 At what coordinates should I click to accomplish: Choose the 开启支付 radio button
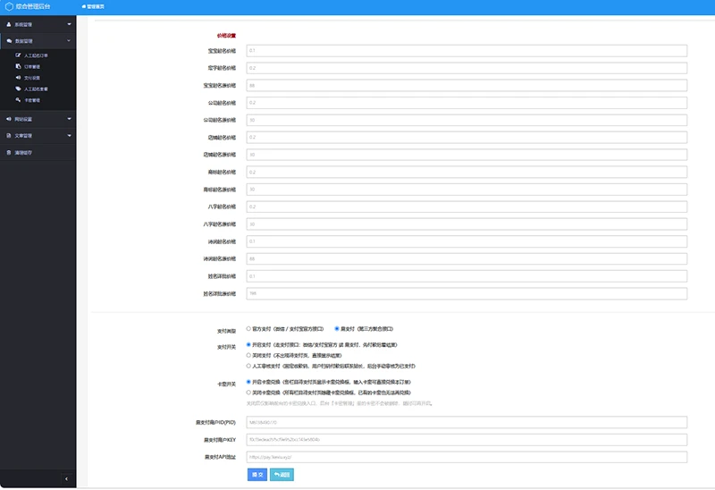click(248, 344)
